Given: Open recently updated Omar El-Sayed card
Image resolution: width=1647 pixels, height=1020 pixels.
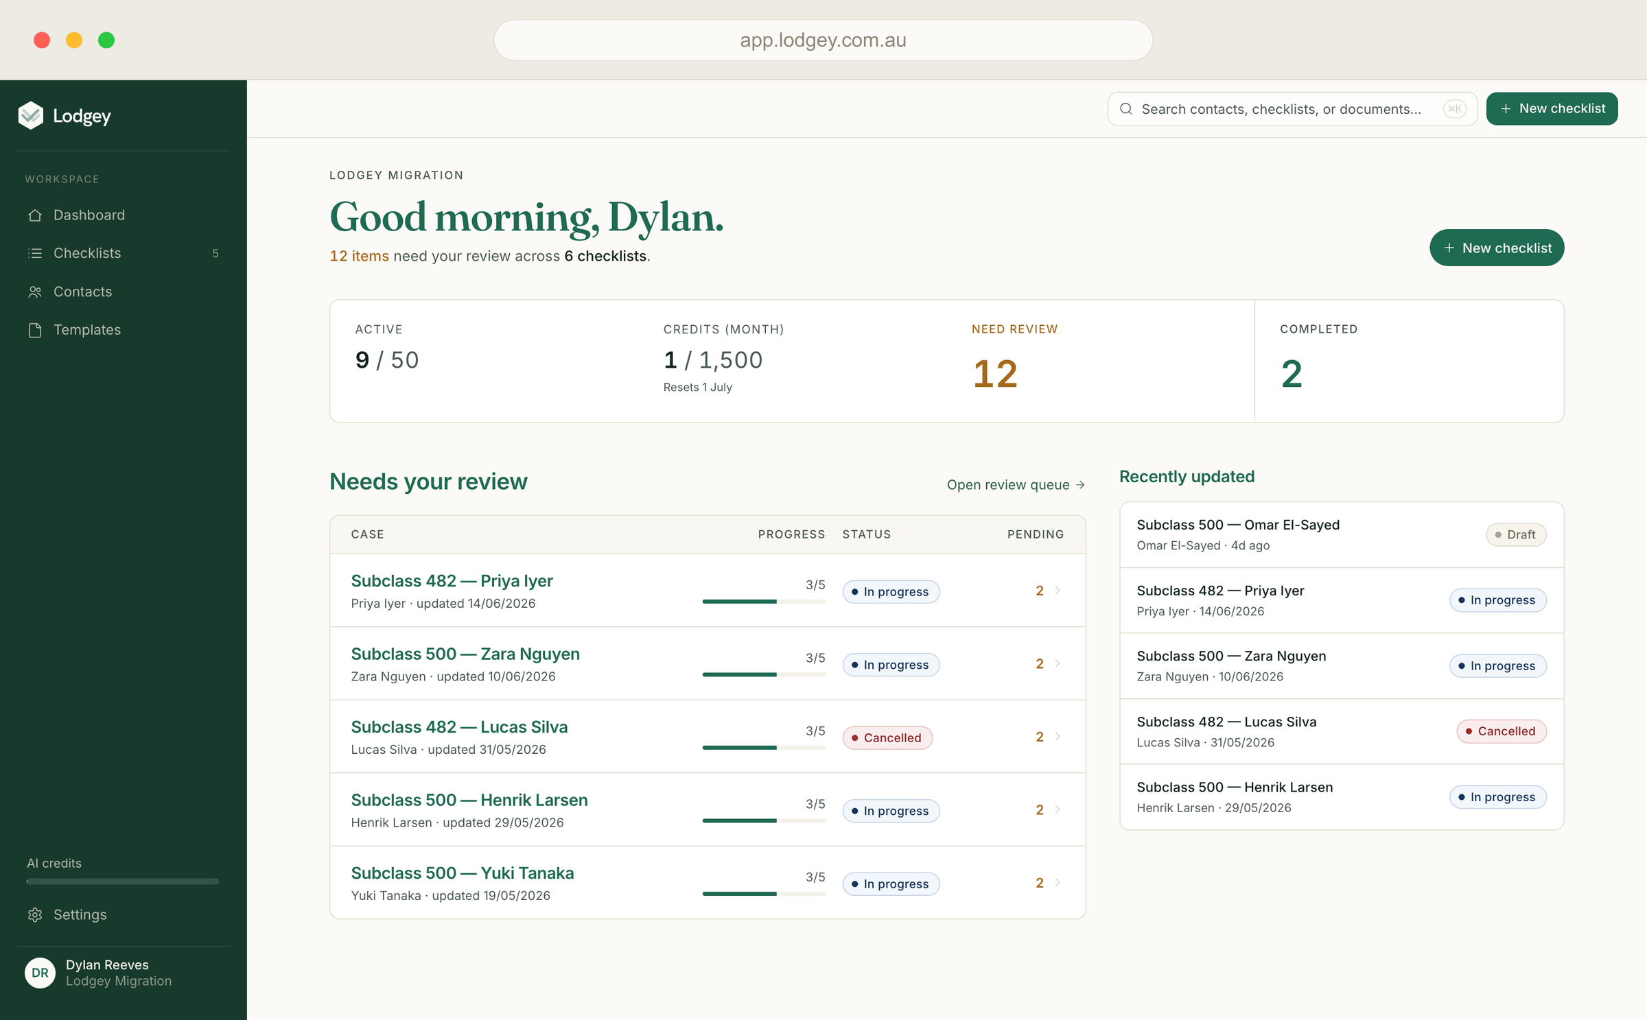Looking at the screenshot, I should [1342, 534].
